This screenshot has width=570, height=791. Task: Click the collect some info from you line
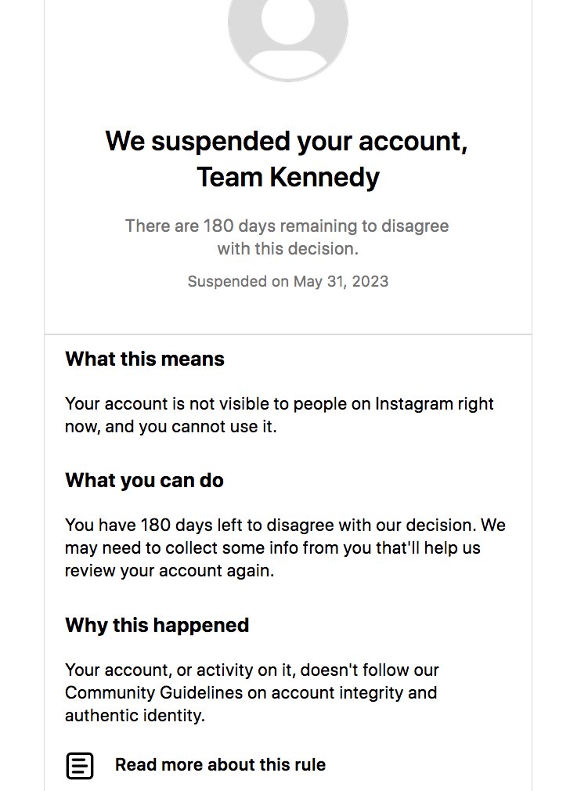point(272,548)
